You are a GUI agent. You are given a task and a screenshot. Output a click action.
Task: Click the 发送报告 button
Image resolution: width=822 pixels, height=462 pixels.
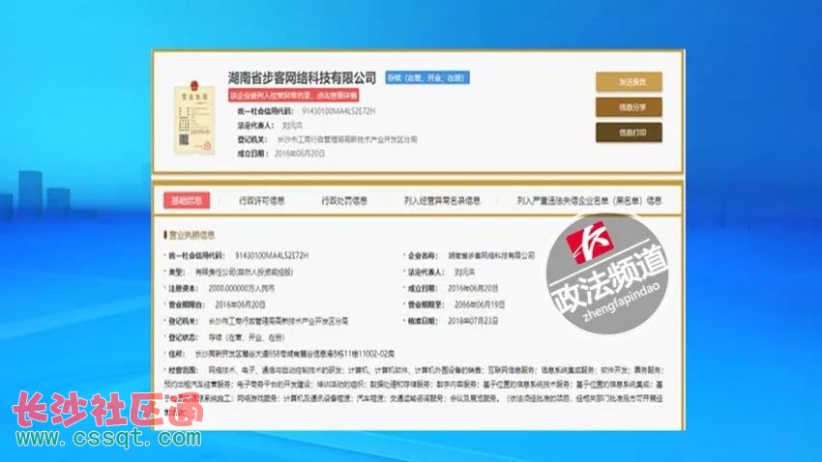point(629,82)
